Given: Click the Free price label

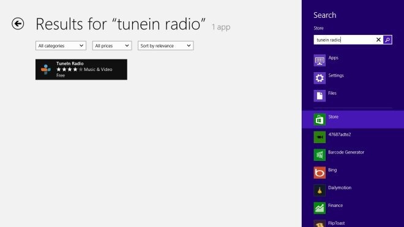Looking at the screenshot, I should click(61, 75).
